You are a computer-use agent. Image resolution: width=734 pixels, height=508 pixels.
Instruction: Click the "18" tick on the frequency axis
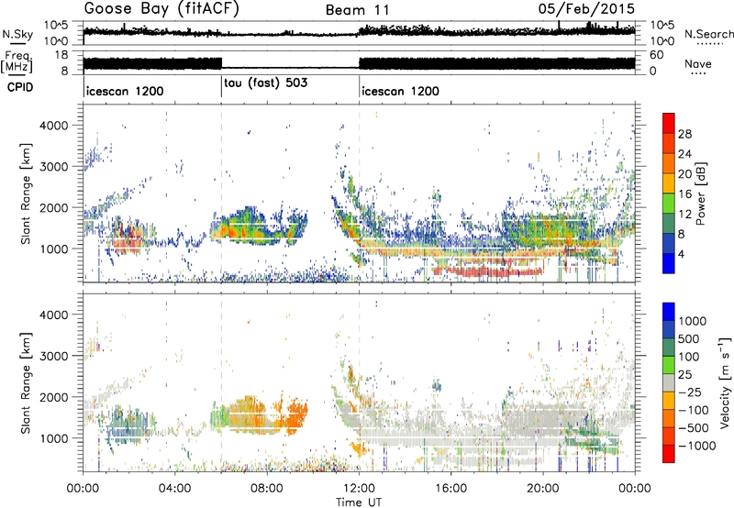61,55
